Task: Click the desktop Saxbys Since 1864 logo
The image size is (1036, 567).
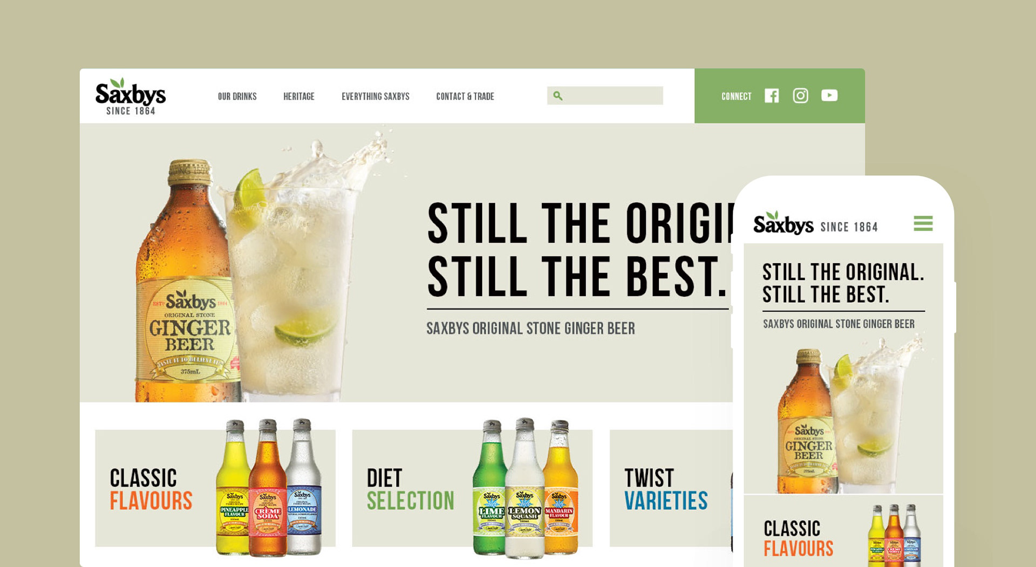Action: [x=131, y=97]
